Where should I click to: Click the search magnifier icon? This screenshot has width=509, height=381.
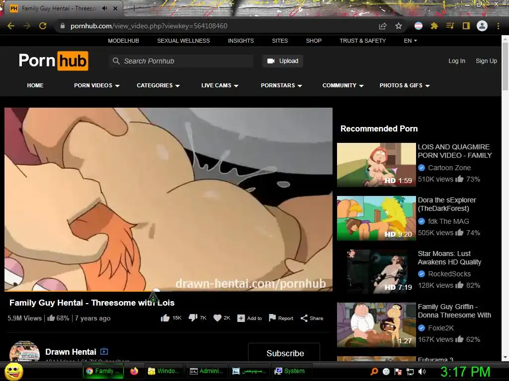pyautogui.click(x=116, y=61)
